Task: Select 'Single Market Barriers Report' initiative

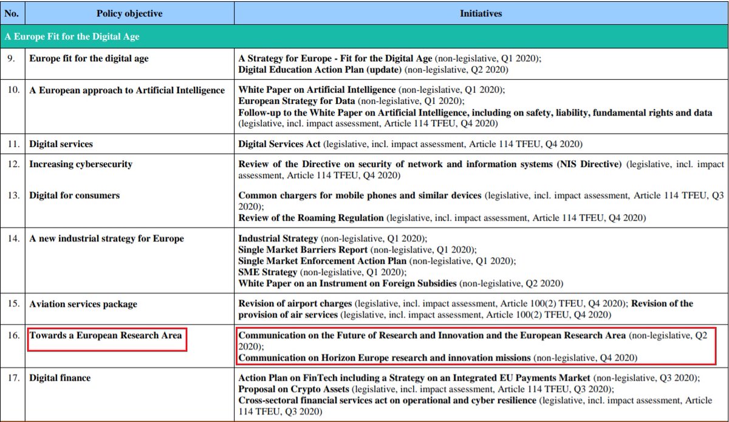Action: pos(303,249)
